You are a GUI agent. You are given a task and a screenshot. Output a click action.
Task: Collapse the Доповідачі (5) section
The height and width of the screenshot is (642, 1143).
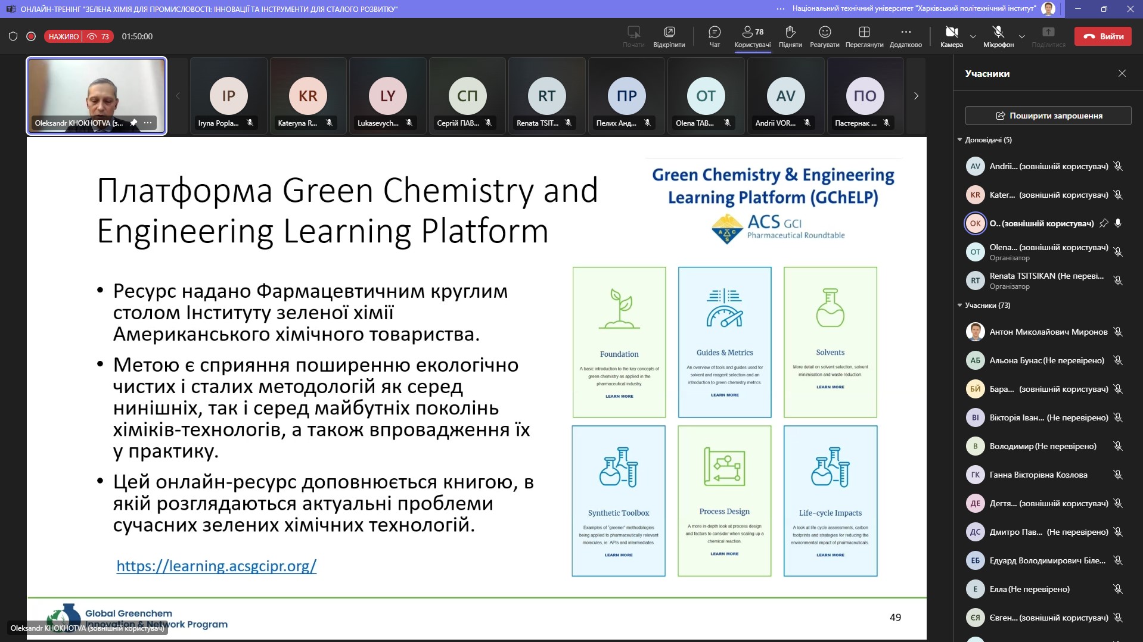click(959, 140)
